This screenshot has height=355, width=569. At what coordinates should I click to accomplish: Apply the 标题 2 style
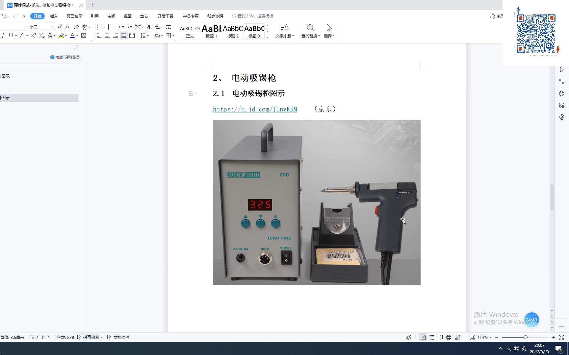[233, 32]
